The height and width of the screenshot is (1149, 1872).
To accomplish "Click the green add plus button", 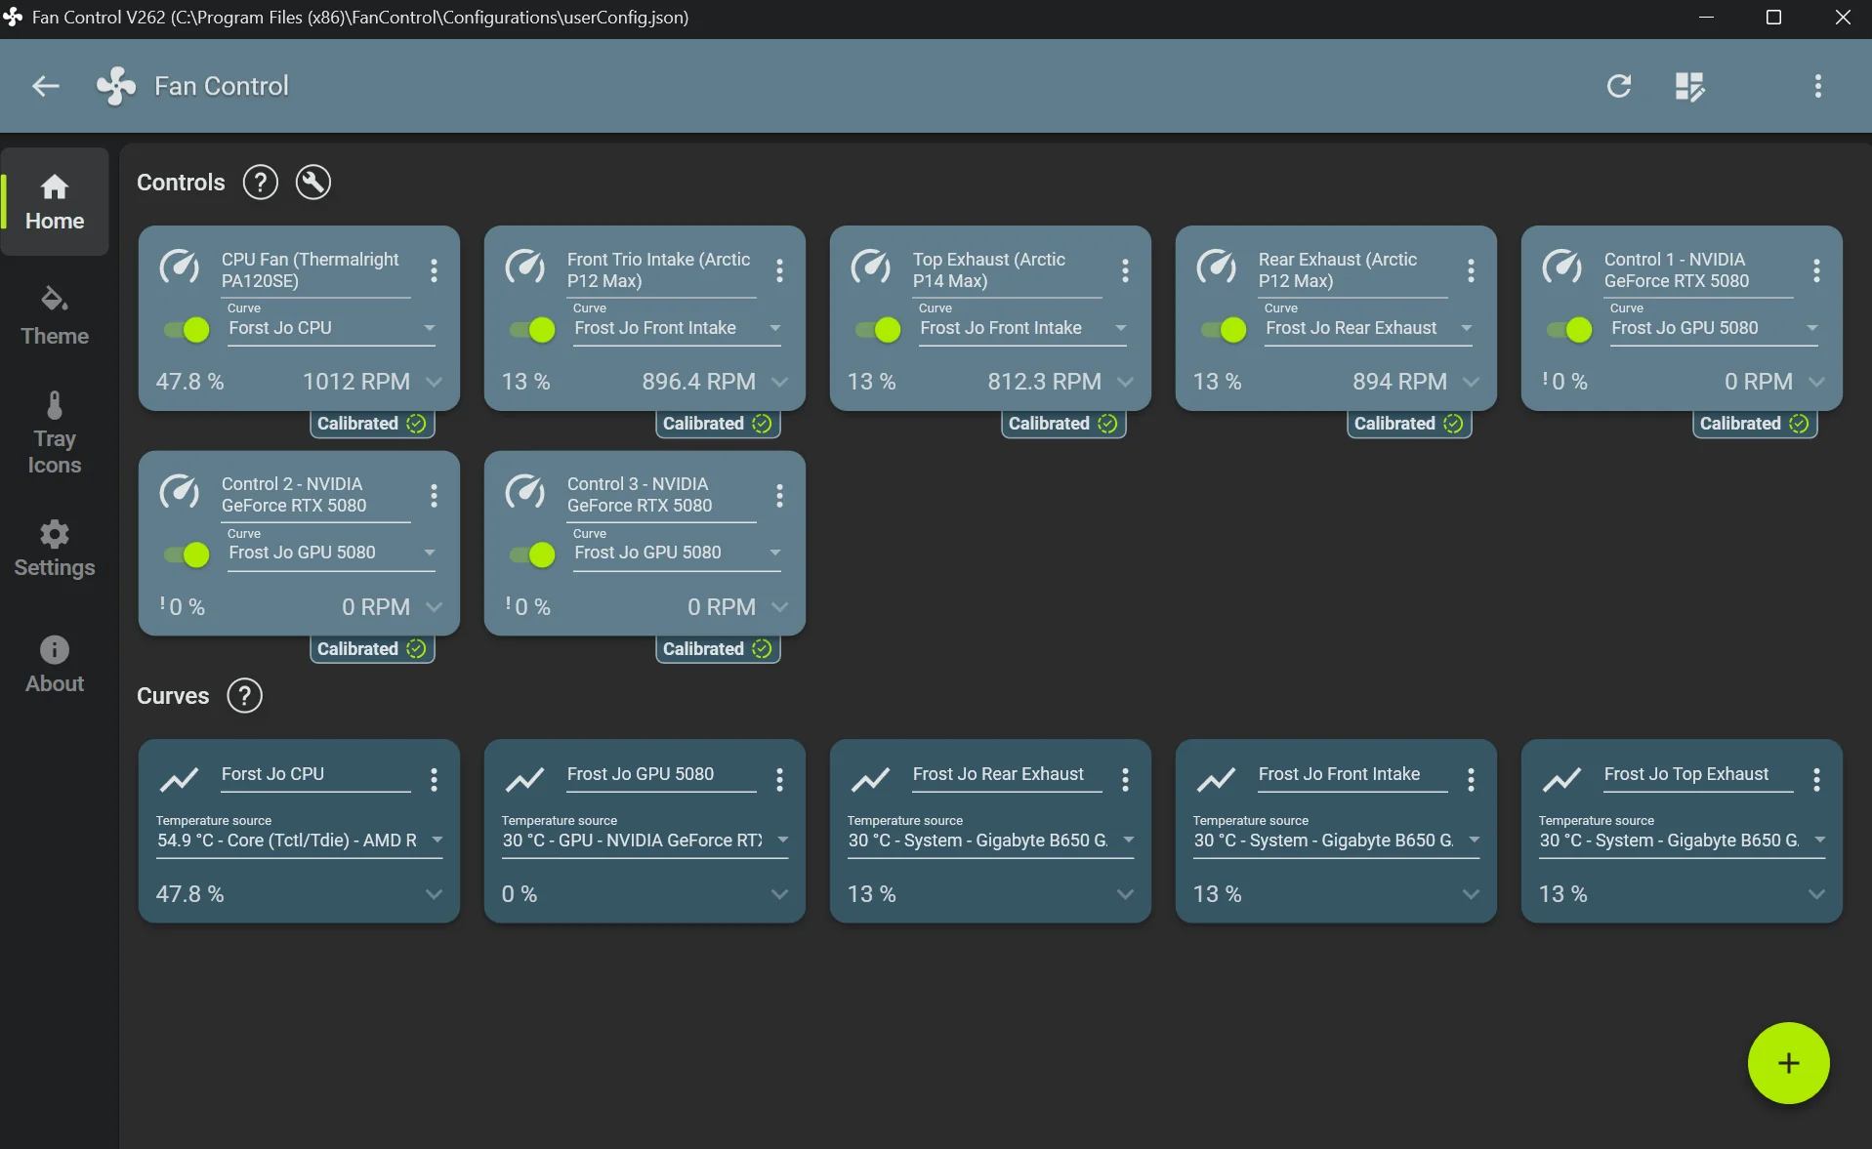I will click(1788, 1063).
